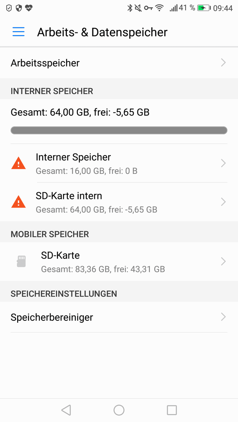Image resolution: width=238 pixels, height=422 pixels.
Task: Tap the battery icon in the status bar
Action: click(x=204, y=8)
